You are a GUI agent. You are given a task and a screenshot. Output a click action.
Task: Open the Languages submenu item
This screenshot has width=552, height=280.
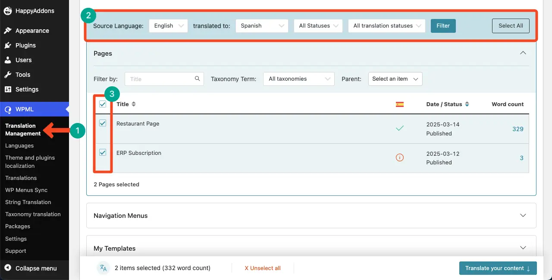coord(19,145)
